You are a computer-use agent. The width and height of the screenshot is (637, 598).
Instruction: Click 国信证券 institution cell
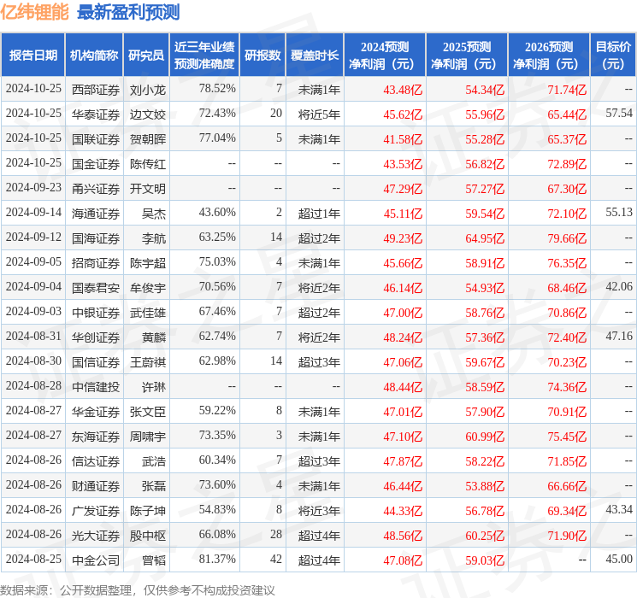(x=96, y=362)
